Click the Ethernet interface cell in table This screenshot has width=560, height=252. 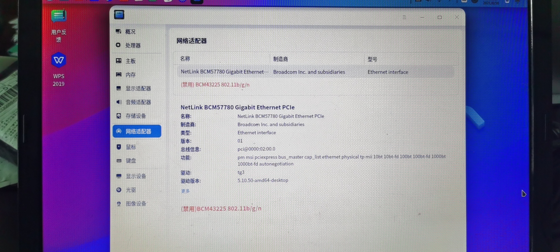pyautogui.click(x=388, y=72)
